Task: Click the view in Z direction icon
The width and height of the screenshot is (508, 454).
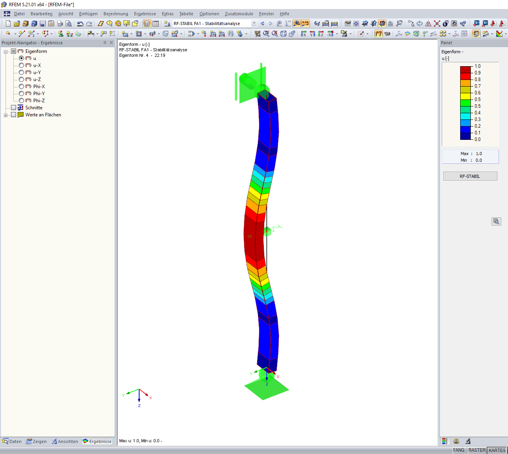Action: 321,34
